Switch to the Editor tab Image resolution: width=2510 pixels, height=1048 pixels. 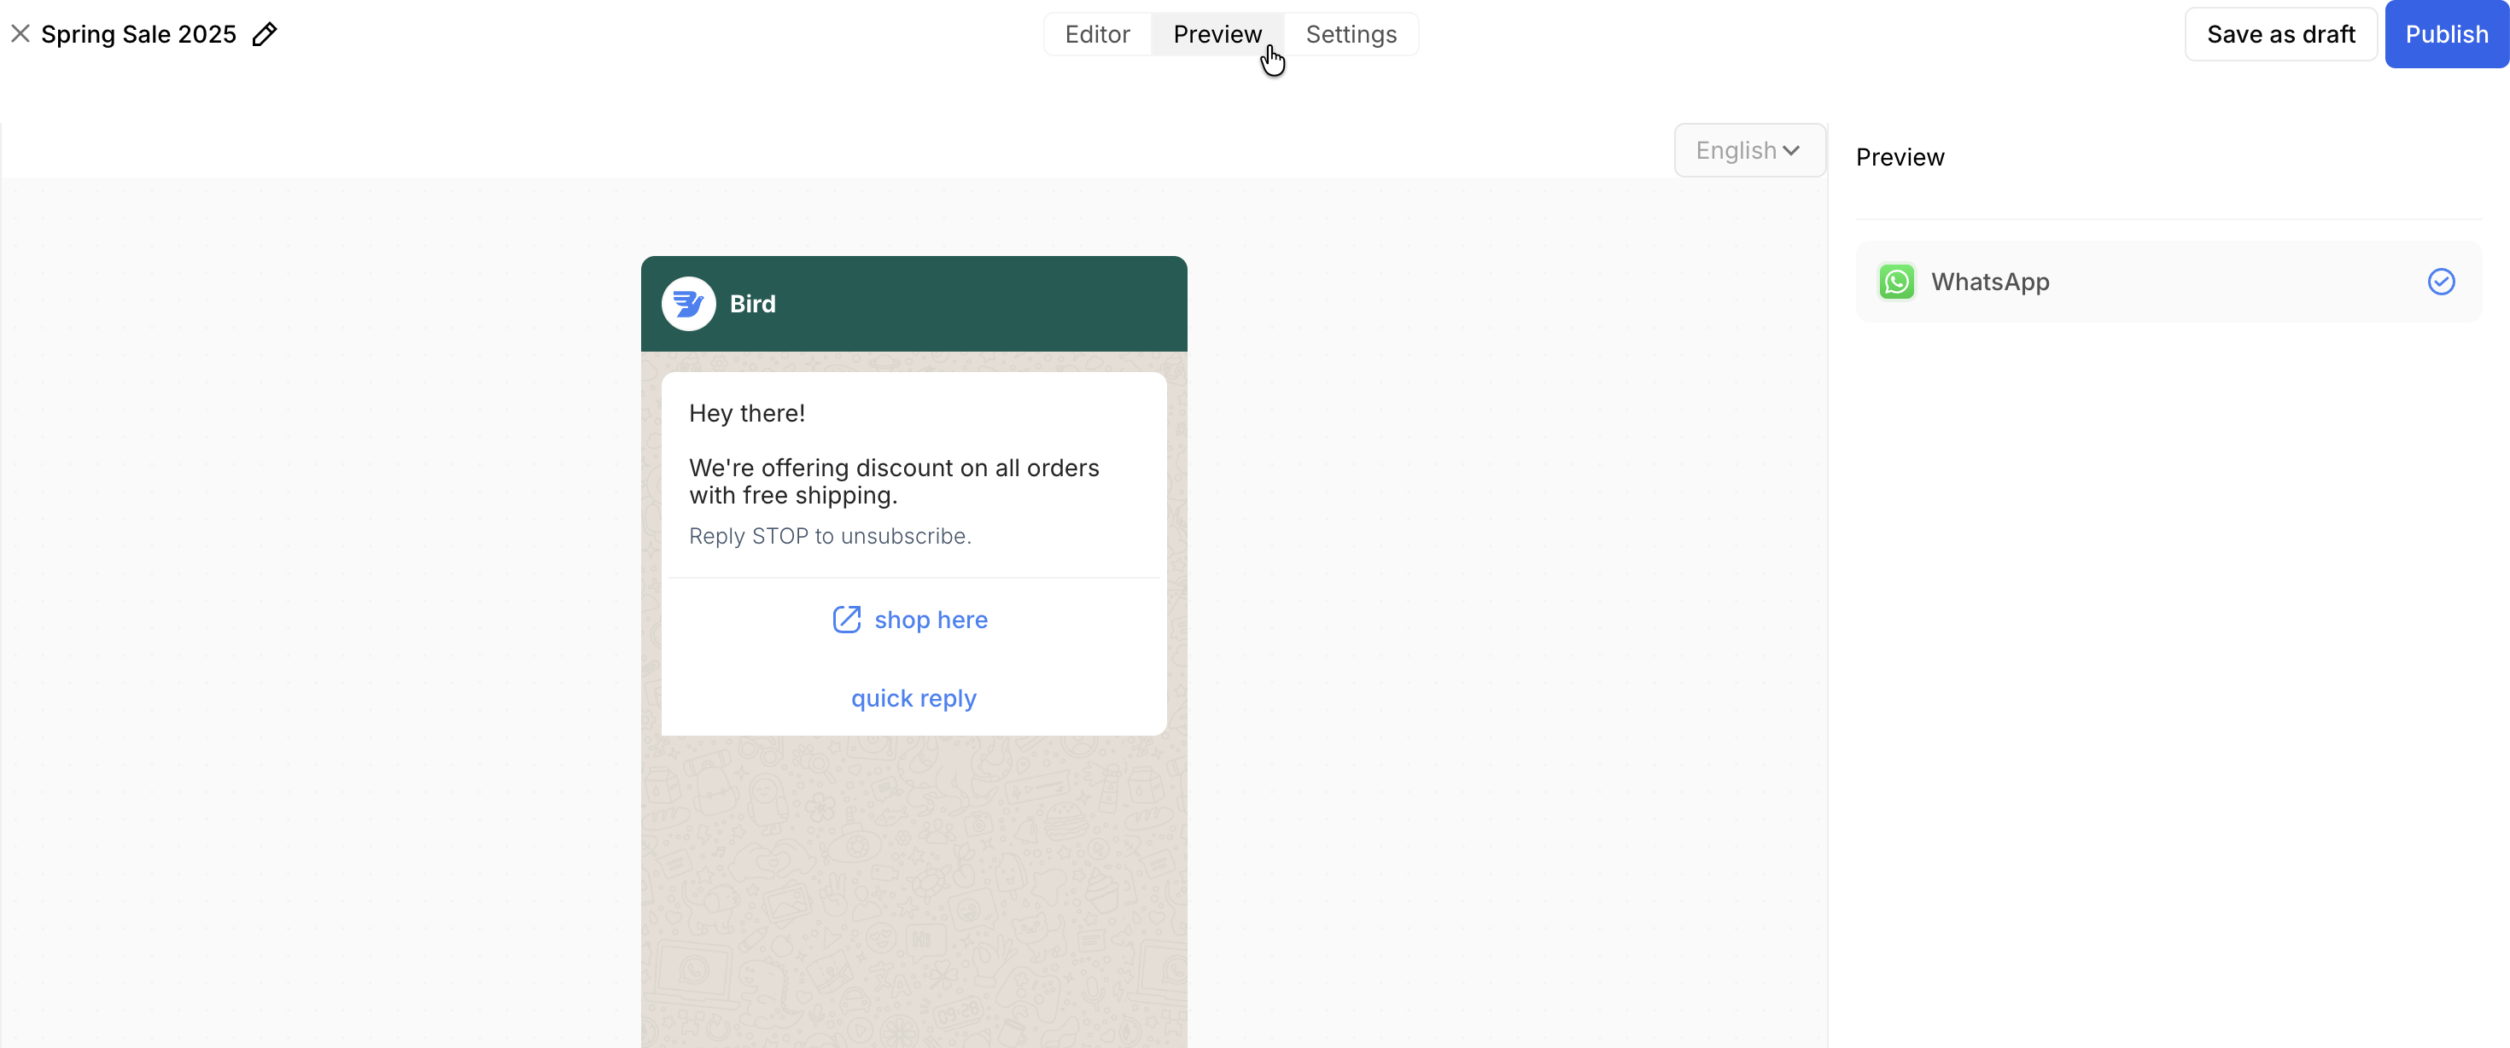(1096, 34)
